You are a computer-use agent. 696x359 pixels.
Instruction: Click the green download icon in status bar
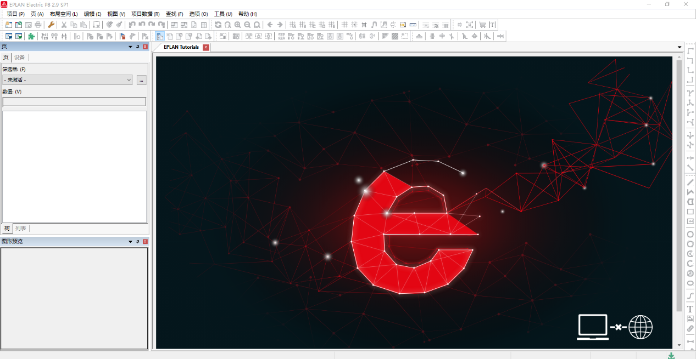[x=671, y=356]
